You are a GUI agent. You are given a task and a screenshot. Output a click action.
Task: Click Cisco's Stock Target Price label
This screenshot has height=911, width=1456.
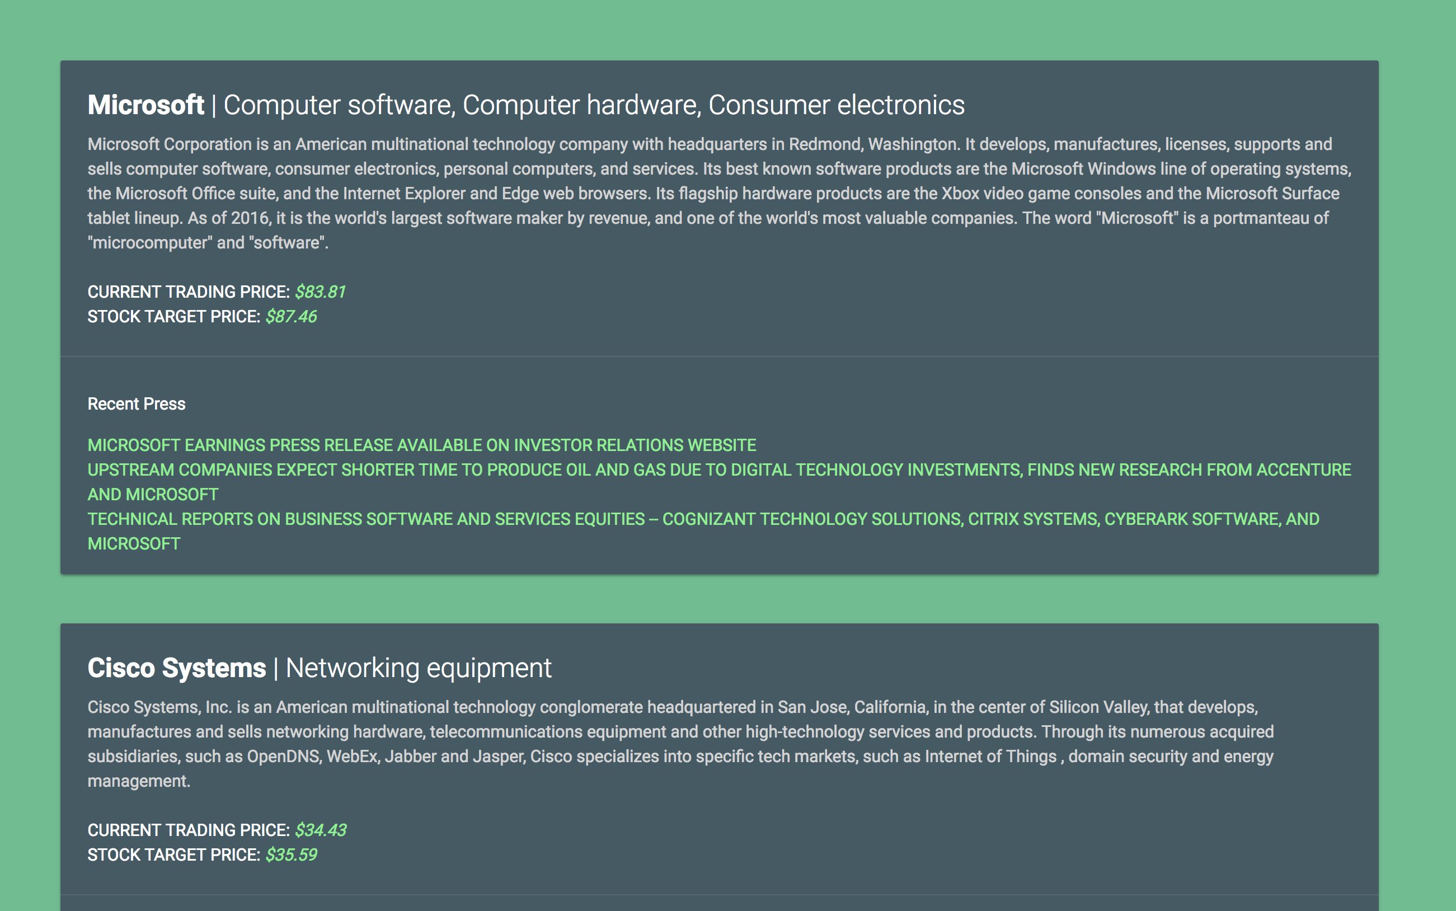tap(174, 855)
